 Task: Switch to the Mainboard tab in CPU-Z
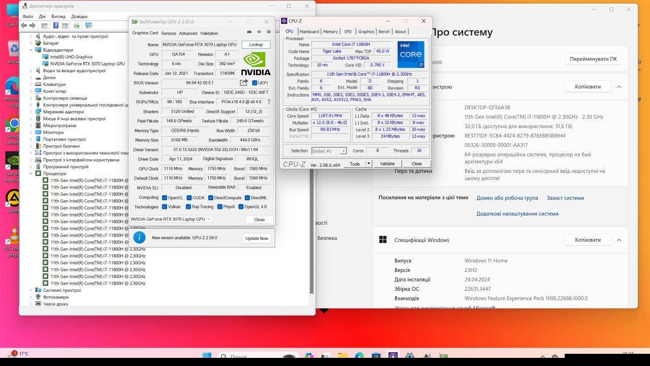point(309,32)
